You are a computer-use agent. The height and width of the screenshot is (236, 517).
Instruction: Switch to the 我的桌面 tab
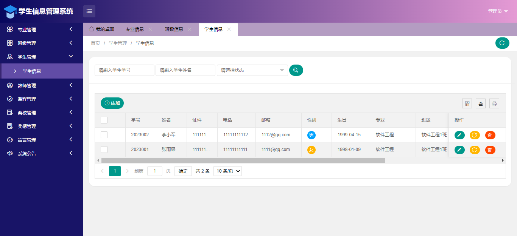101,29
